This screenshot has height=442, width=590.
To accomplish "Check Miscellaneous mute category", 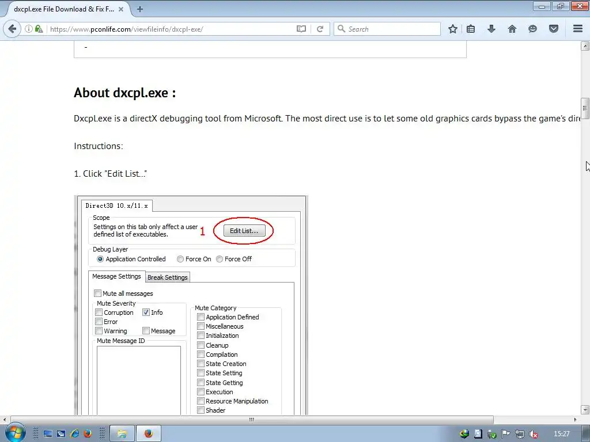I will click(x=201, y=326).
